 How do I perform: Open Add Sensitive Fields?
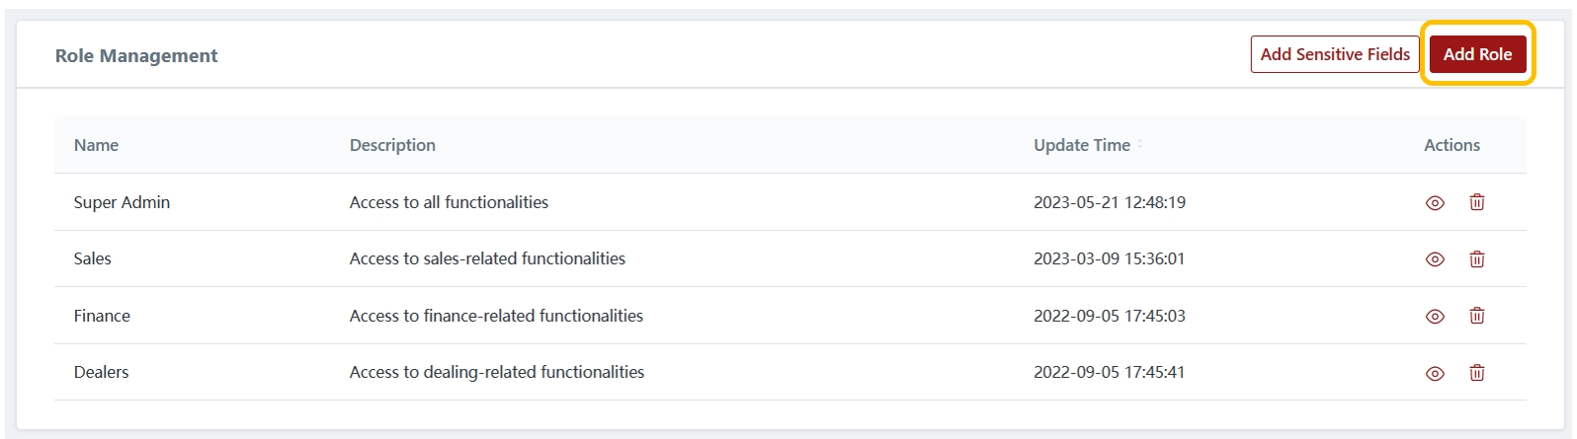tap(1334, 54)
